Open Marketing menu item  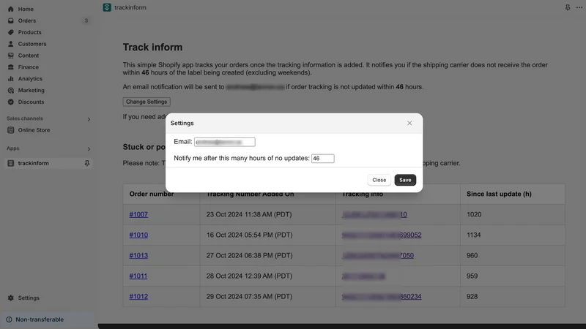tap(31, 90)
